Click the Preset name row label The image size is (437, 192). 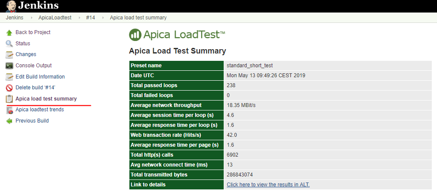tap(146, 66)
